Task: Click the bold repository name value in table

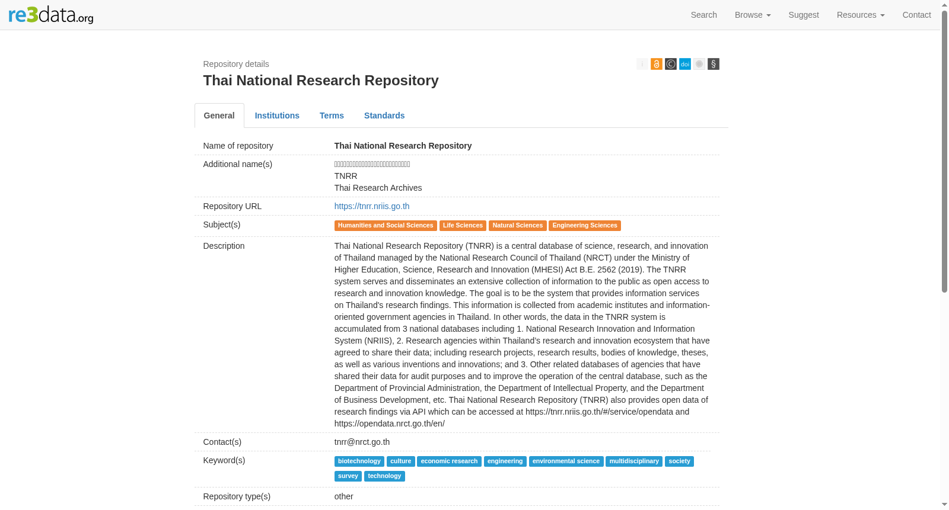Action: point(403,146)
